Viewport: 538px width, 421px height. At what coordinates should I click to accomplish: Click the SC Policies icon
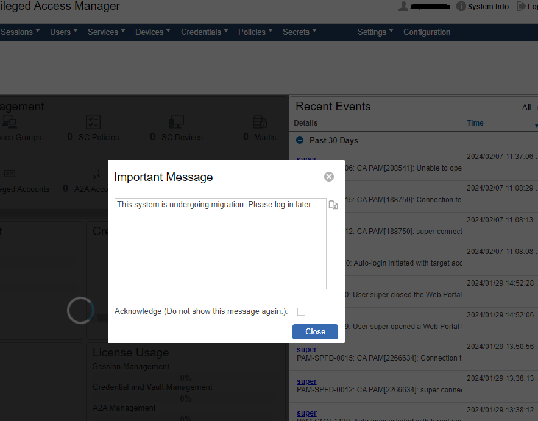(93, 122)
